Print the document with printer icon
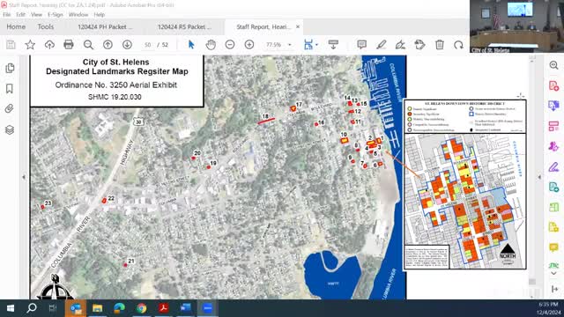Screen dimensions: 564x317 [69, 45]
